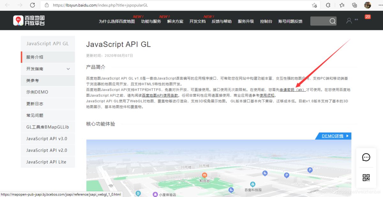The width and height of the screenshot is (383, 197).
Task: Click the DEMO详情 button
Action: (334, 136)
